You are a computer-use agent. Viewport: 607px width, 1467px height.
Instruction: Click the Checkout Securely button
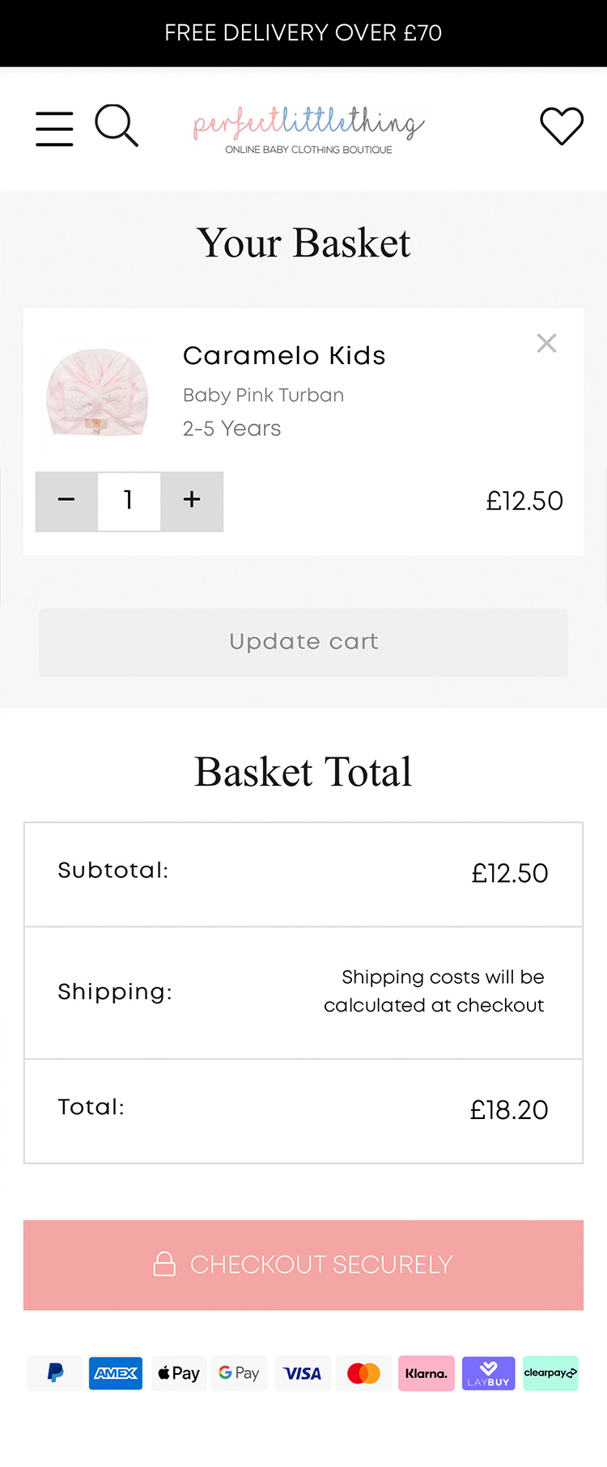(303, 1265)
